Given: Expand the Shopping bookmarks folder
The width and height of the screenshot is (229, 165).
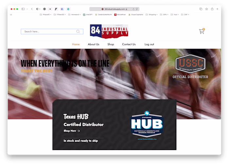Looking at the screenshot, I should (x=151, y=15).
